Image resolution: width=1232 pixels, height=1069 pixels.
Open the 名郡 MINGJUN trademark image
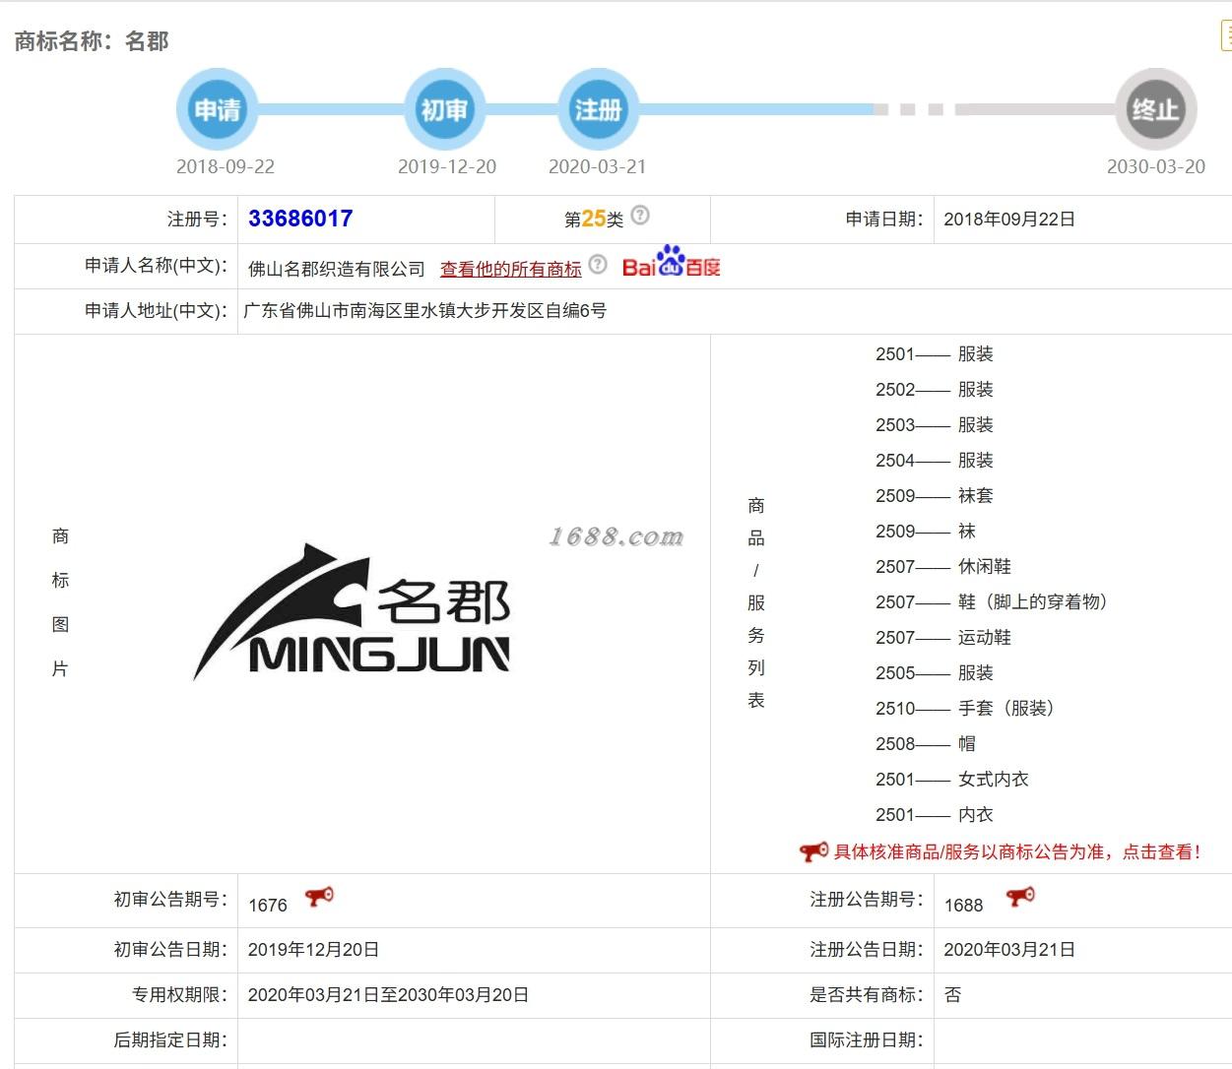tap(352, 611)
